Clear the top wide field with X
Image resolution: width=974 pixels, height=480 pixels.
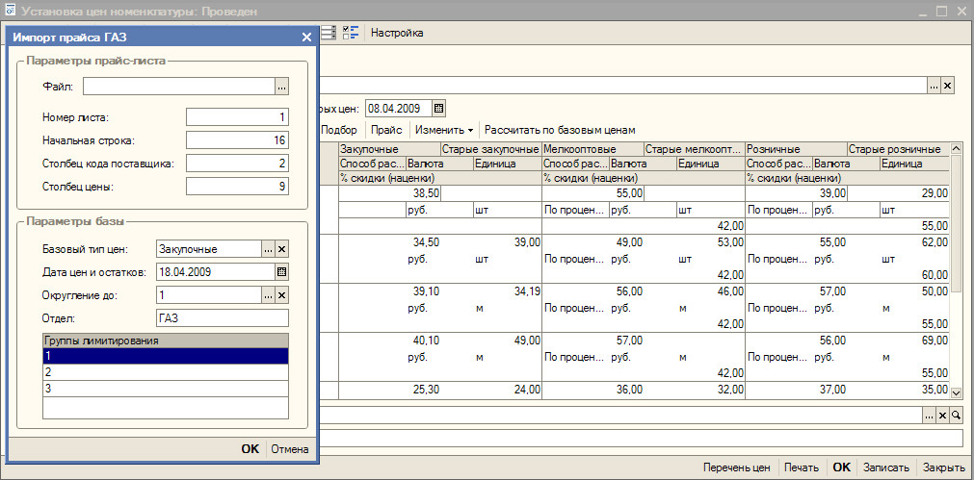point(948,87)
